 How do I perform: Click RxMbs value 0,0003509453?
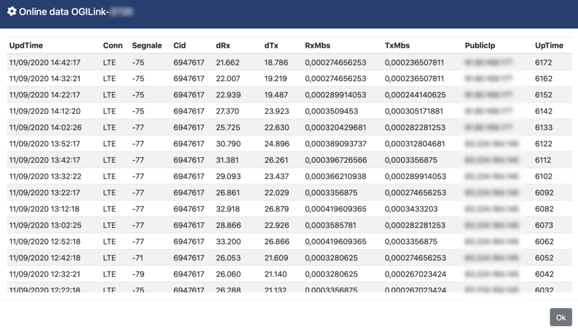click(x=331, y=111)
